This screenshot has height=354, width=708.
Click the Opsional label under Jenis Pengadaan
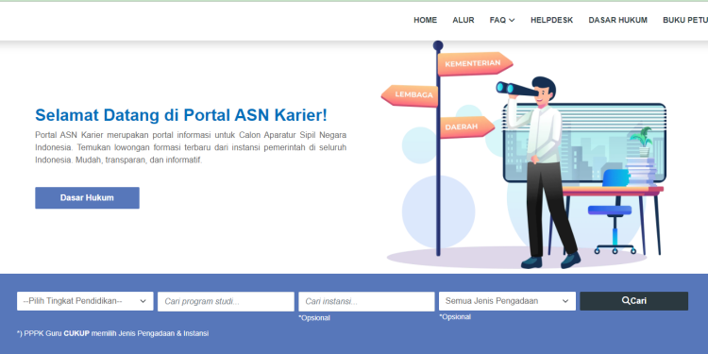[x=455, y=317]
